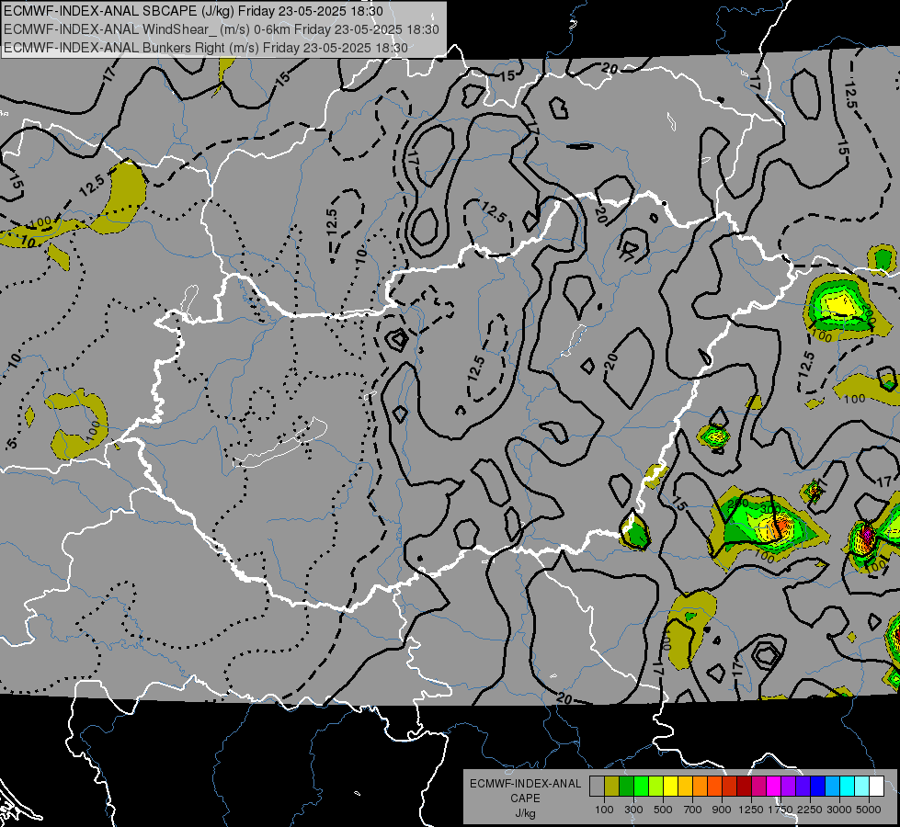Click the 'J/kg' unit label in the legend

(x=525, y=813)
